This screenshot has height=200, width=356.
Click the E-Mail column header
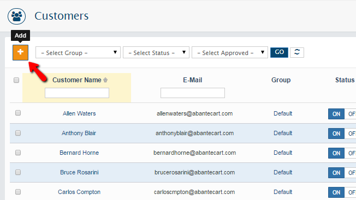tap(193, 80)
